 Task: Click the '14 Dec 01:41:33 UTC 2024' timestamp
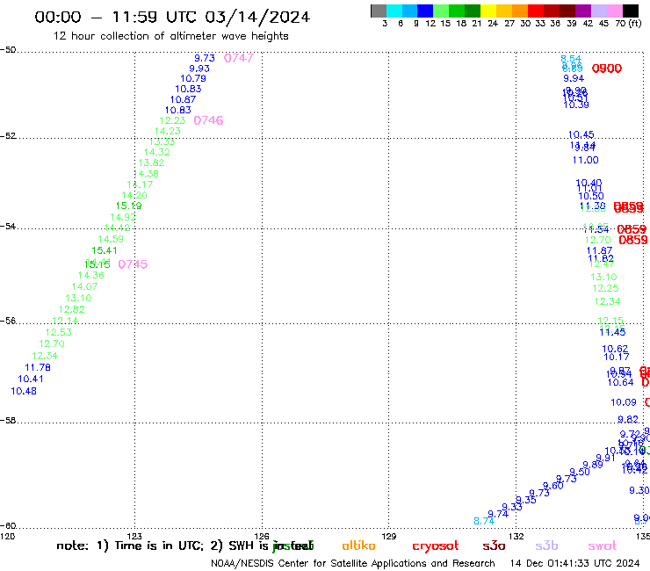(x=574, y=564)
